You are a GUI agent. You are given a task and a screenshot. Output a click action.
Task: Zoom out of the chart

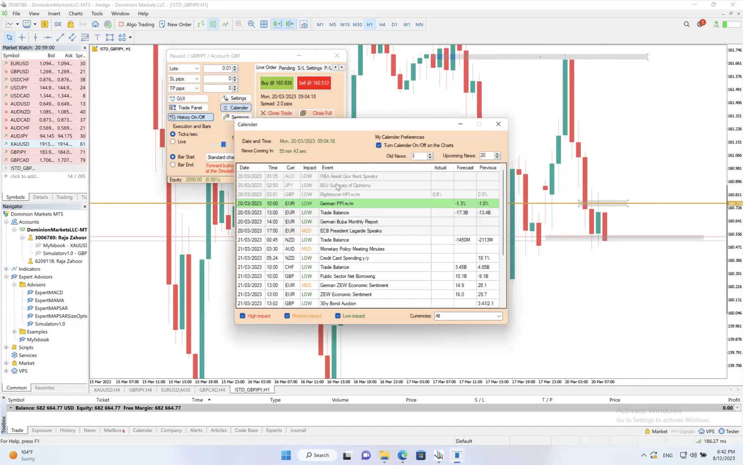point(251,24)
